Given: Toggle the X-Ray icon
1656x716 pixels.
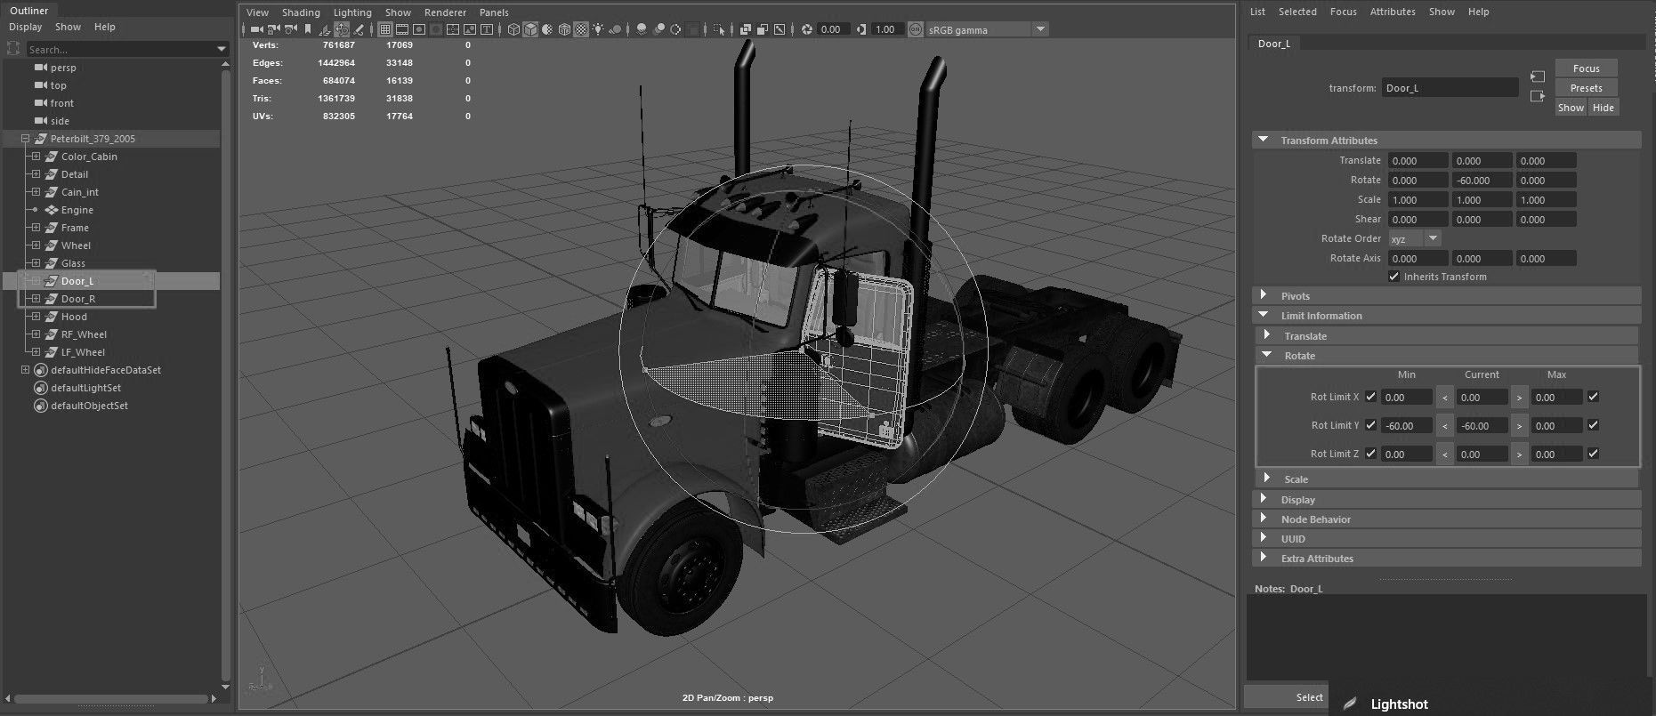Looking at the screenshot, I should 746,29.
